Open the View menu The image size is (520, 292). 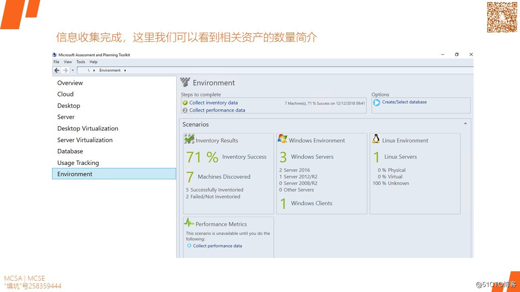[68, 62]
